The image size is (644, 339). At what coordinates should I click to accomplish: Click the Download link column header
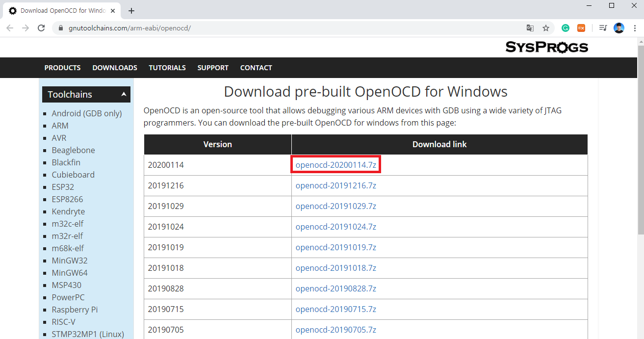pos(439,144)
